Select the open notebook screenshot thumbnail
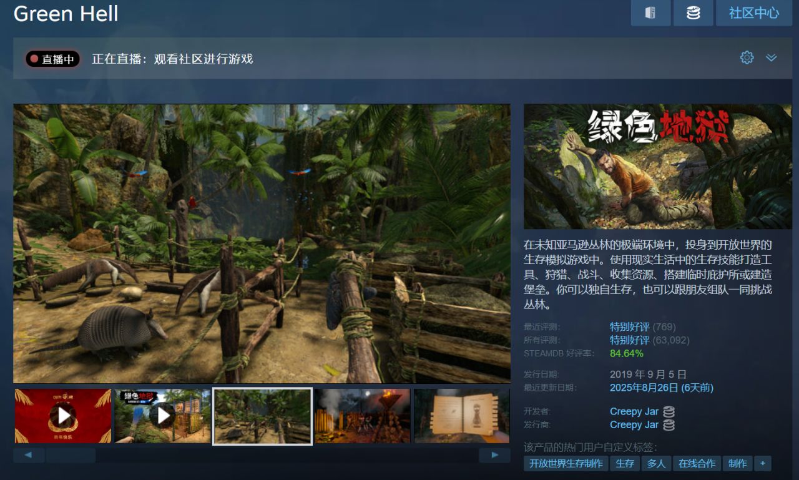Image resolution: width=799 pixels, height=480 pixels. tap(462, 416)
